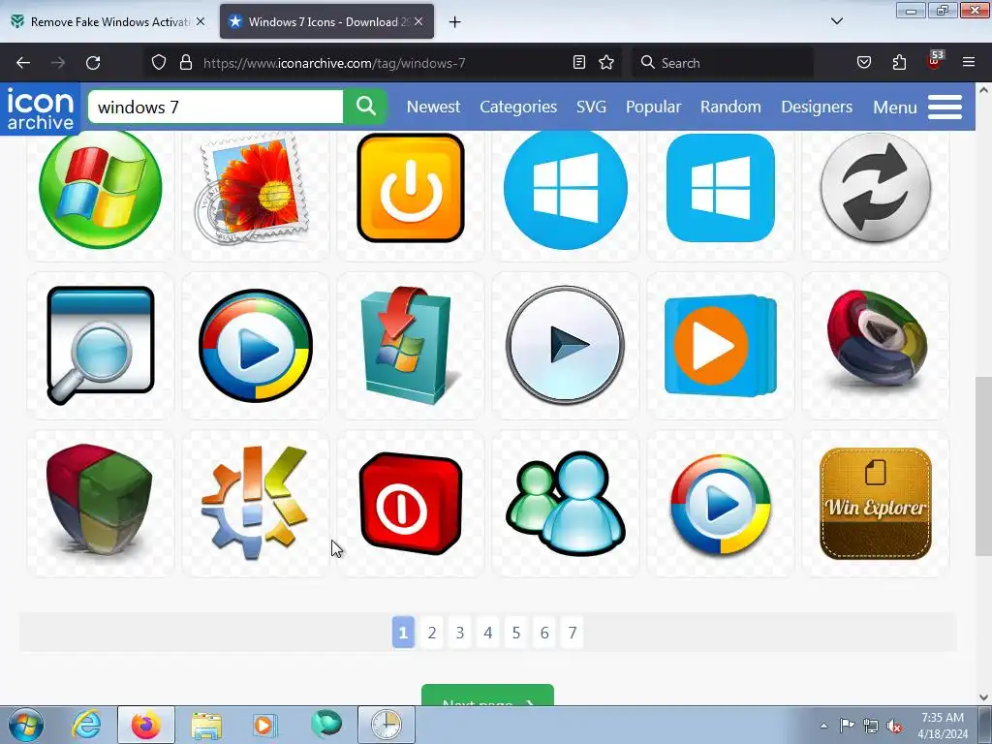
Task: Go back to the previous page
Action: 23,63
